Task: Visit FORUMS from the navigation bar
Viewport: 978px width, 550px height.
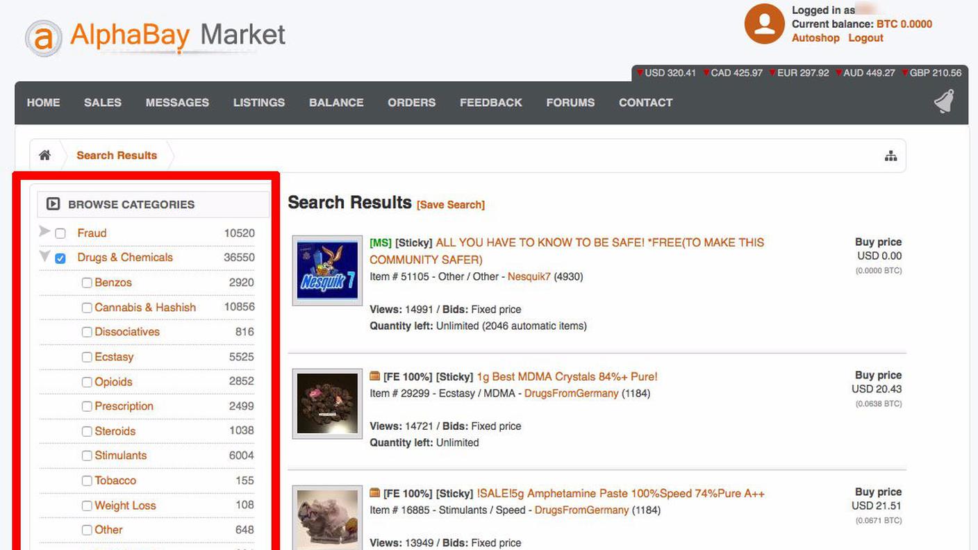Action: point(570,102)
